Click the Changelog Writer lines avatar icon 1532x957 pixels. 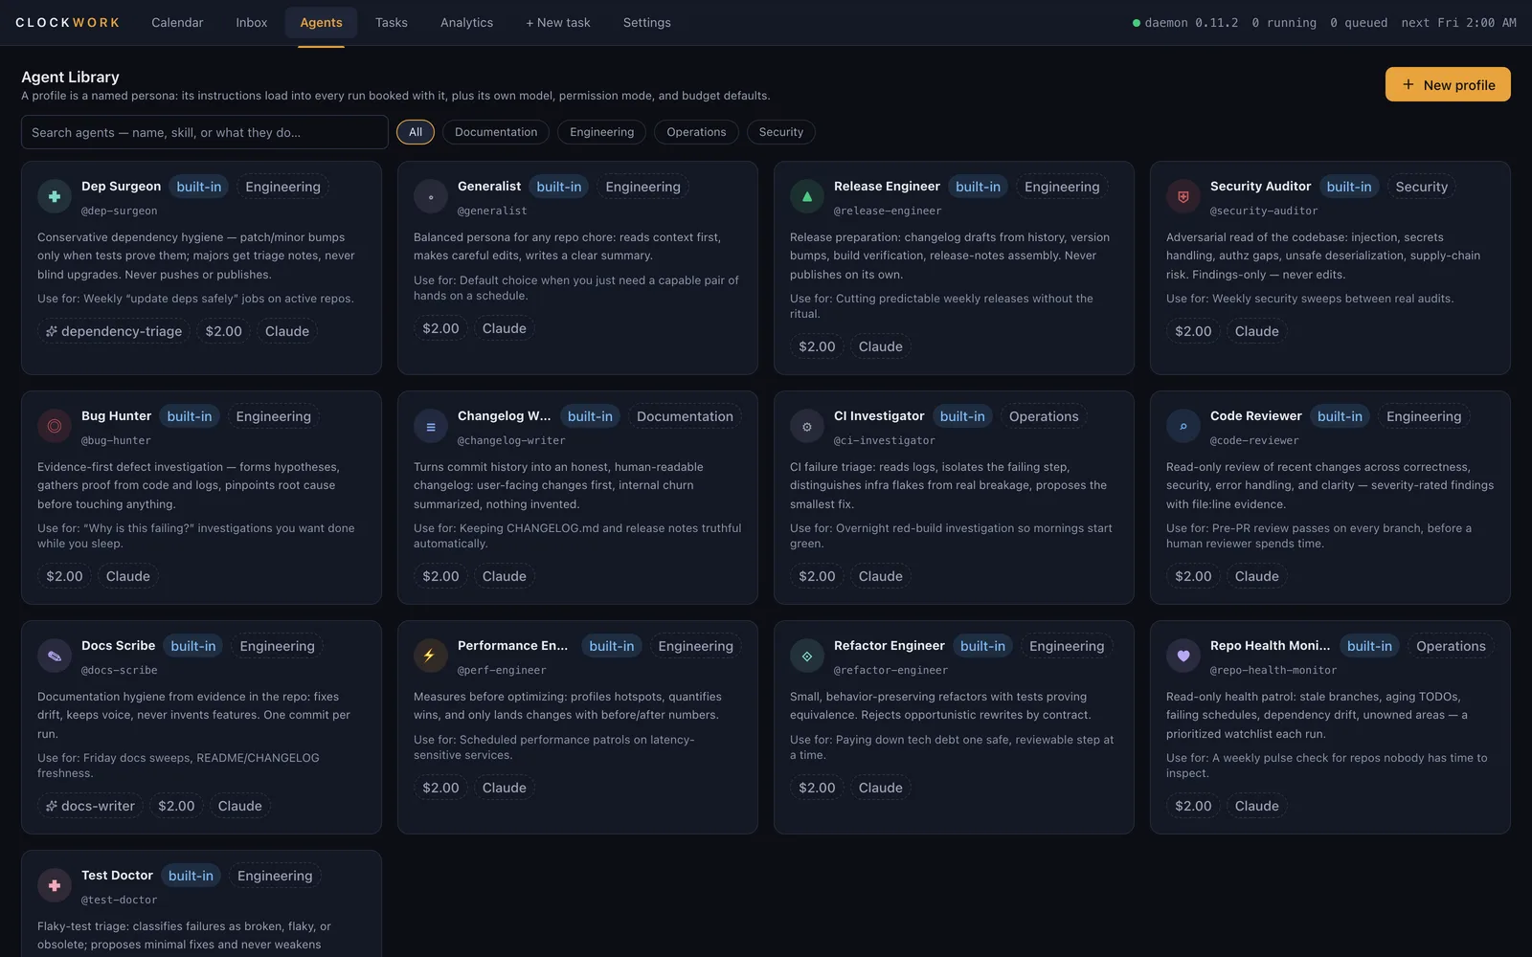431,426
